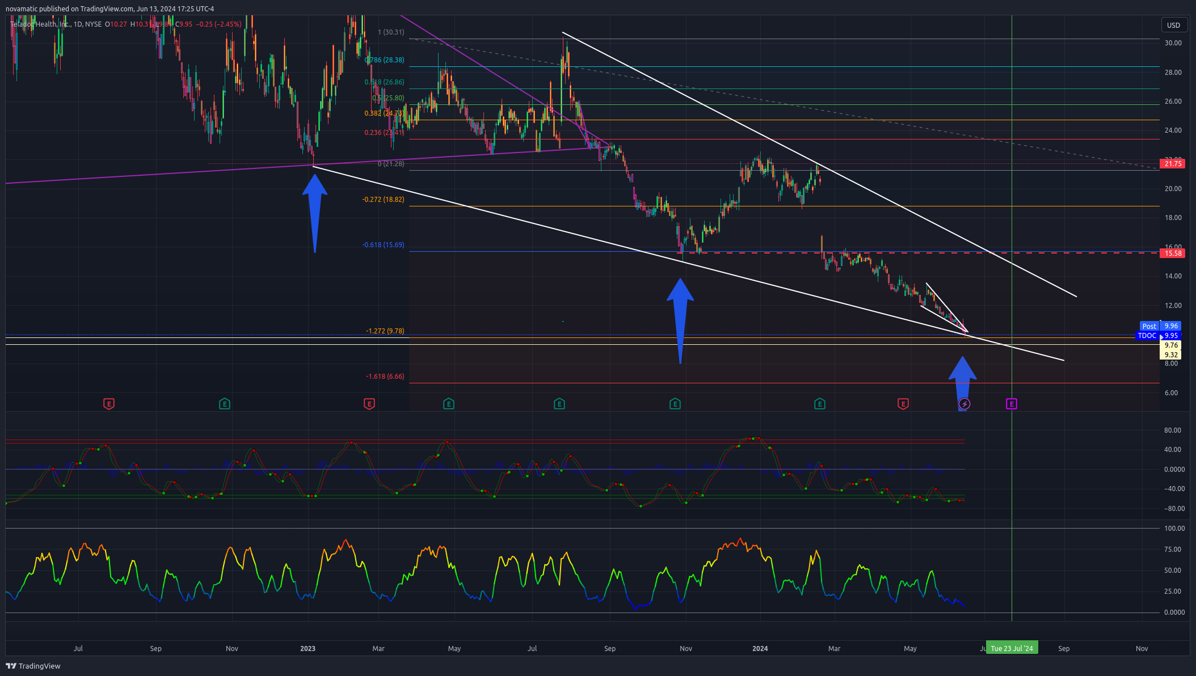
Task: Select the green earnings marker for late October 2023
Action: (675, 404)
